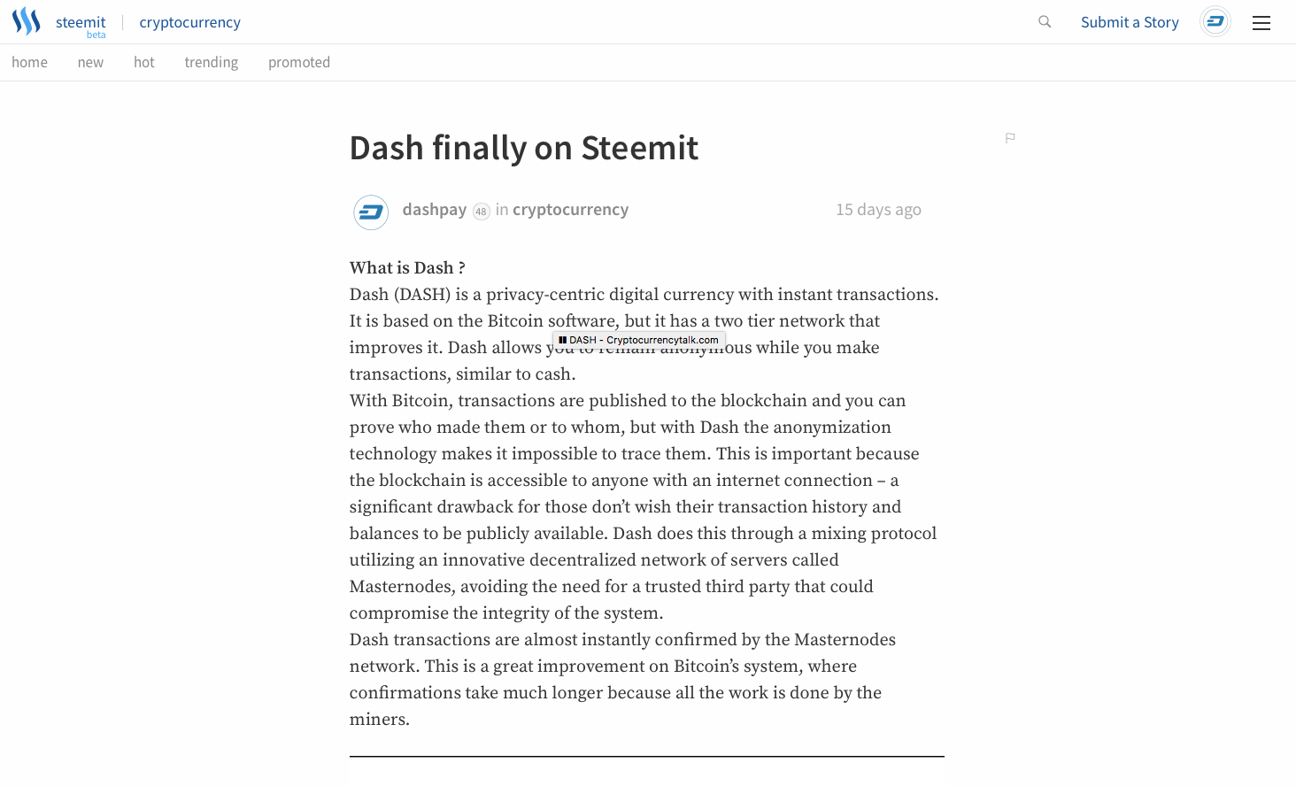Click the DASH - Cryptocurrencytalk.com tooltip

(639, 340)
